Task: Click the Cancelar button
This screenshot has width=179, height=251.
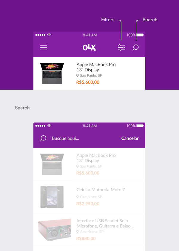Action: click(x=130, y=138)
